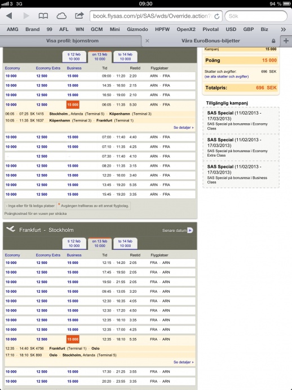292x390 pixels.
Task: Click Senare datum link
Action: 174,230
